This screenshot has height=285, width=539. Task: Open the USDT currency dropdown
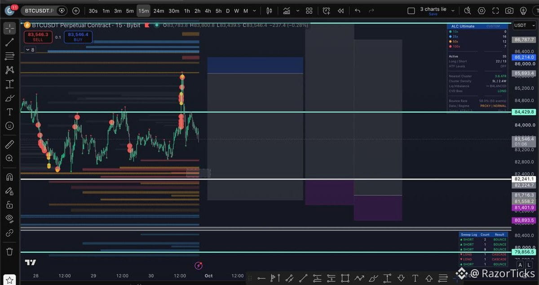[x=523, y=26]
